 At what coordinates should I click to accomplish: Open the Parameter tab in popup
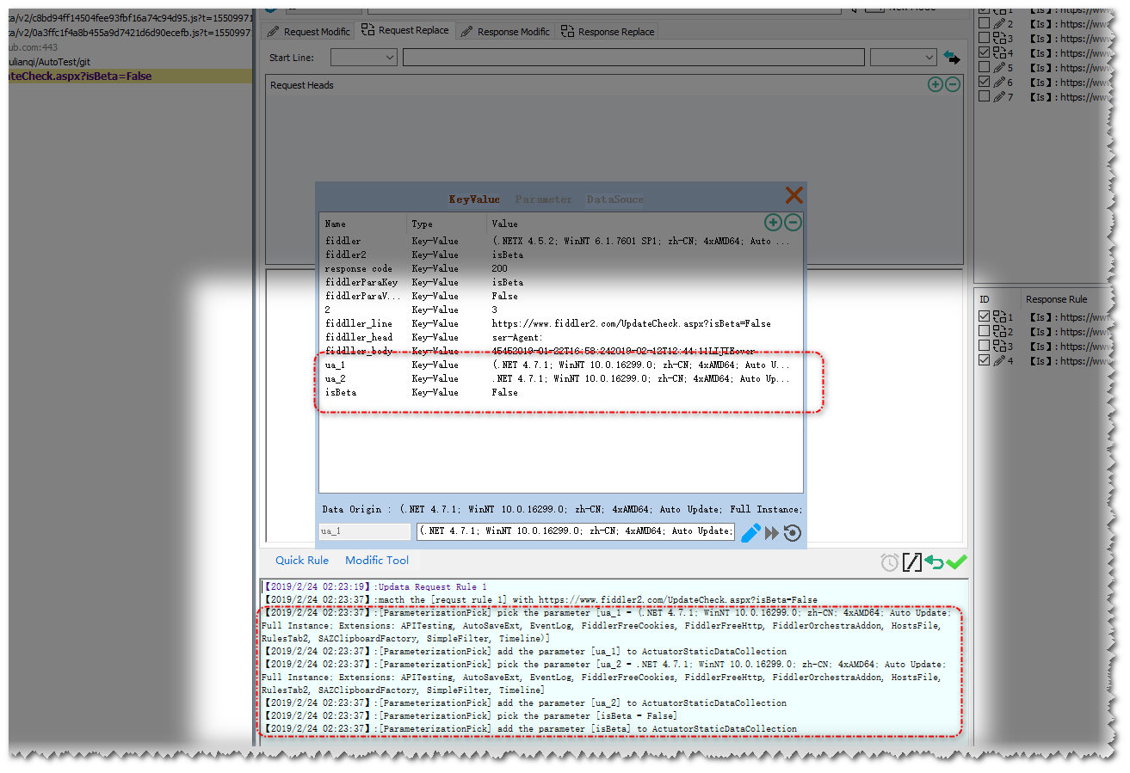click(543, 199)
